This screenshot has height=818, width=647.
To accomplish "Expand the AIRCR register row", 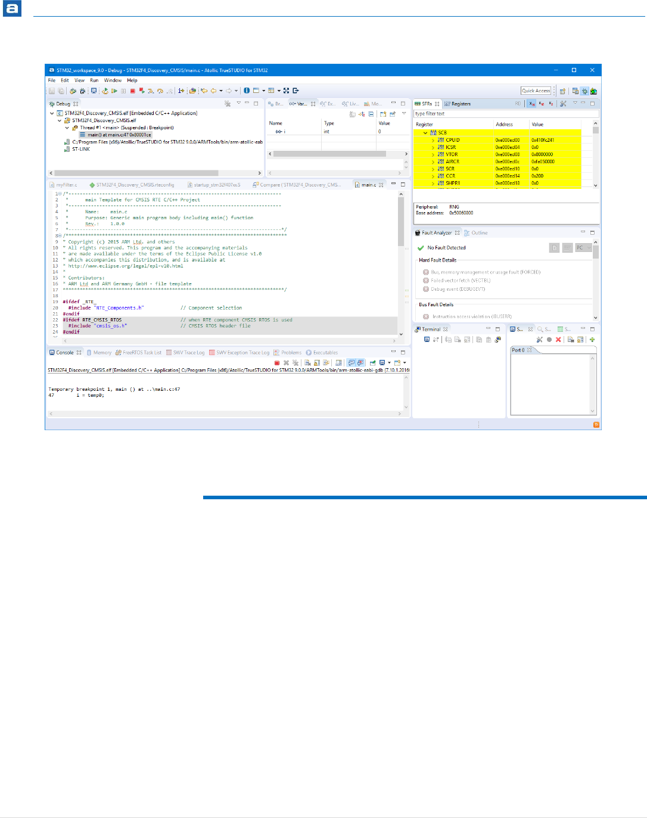I will coord(433,161).
